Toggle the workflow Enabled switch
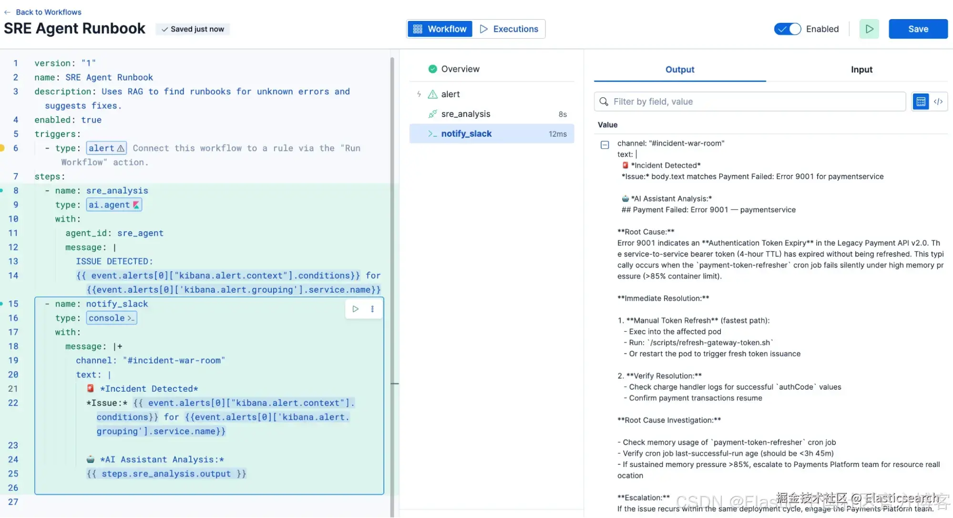Viewport: 953px width, 518px height. point(788,29)
